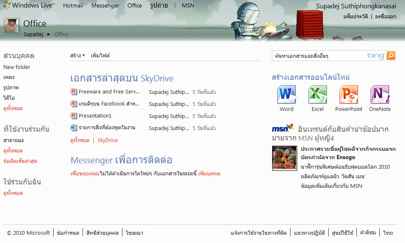Screen dimensions: 405x243
Task: Go to รูปถ่าย in the top navigation
Action: pyautogui.click(x=158, y=5)
